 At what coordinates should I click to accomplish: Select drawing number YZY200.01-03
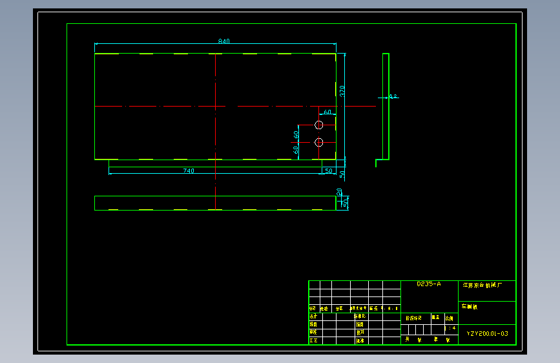(x=487, y=334)
